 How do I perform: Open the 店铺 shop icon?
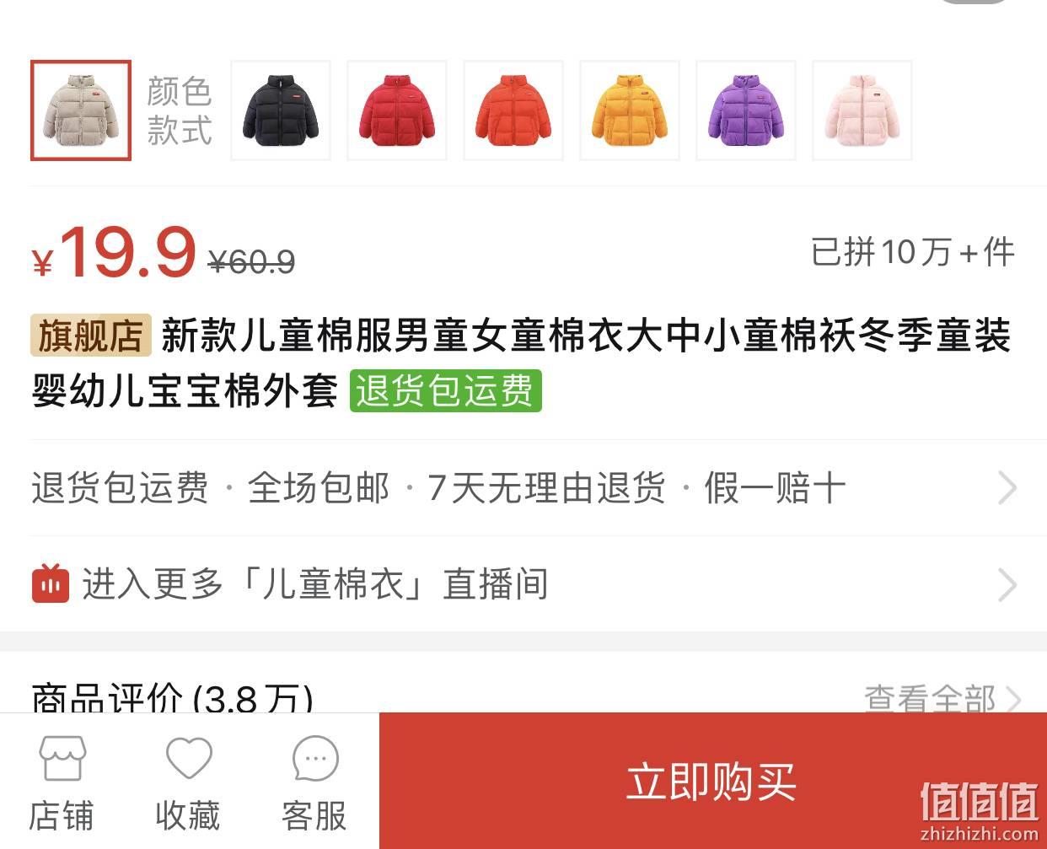[62, 759]
